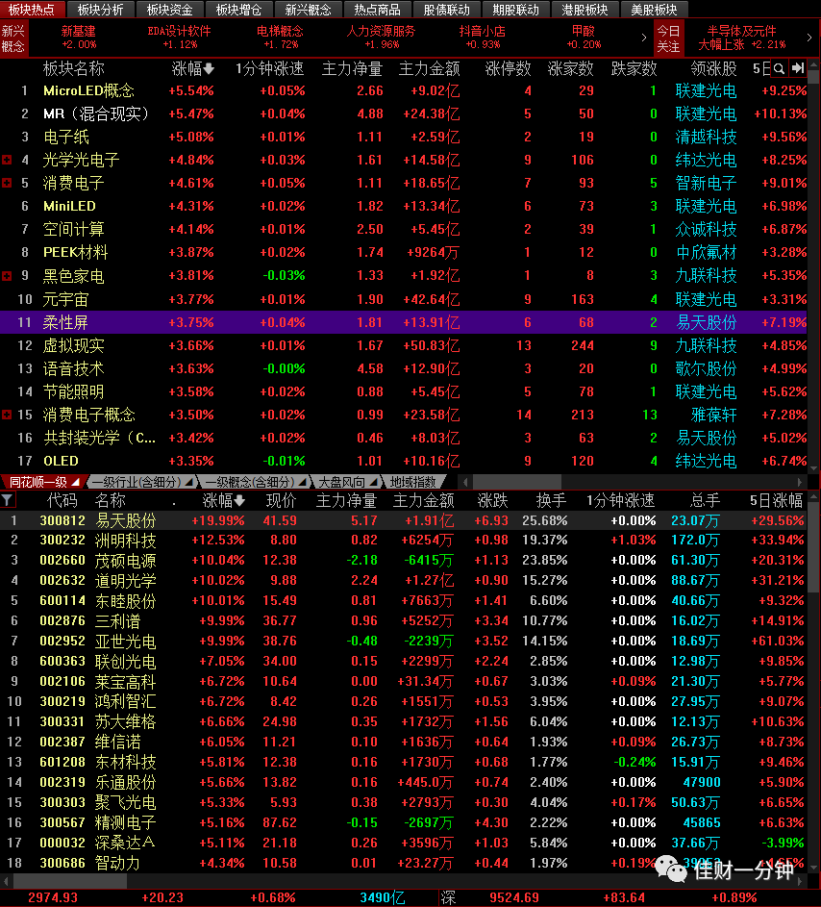Click the 今日关注 red button
Viewport: 821px width, 907px height.
click(668, 38)
